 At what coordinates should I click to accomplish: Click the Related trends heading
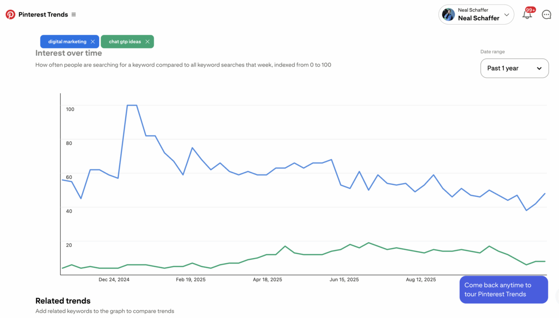pos(63,301)
